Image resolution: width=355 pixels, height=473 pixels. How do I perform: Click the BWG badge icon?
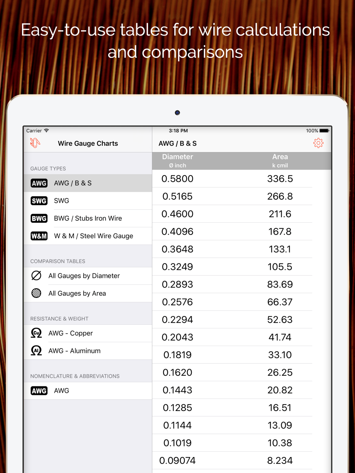point(39,218)
